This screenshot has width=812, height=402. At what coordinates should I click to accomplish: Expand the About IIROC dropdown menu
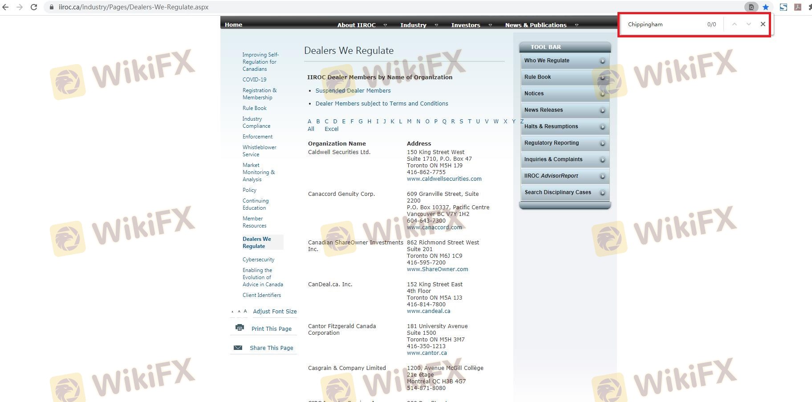click(x=385, y=25)
